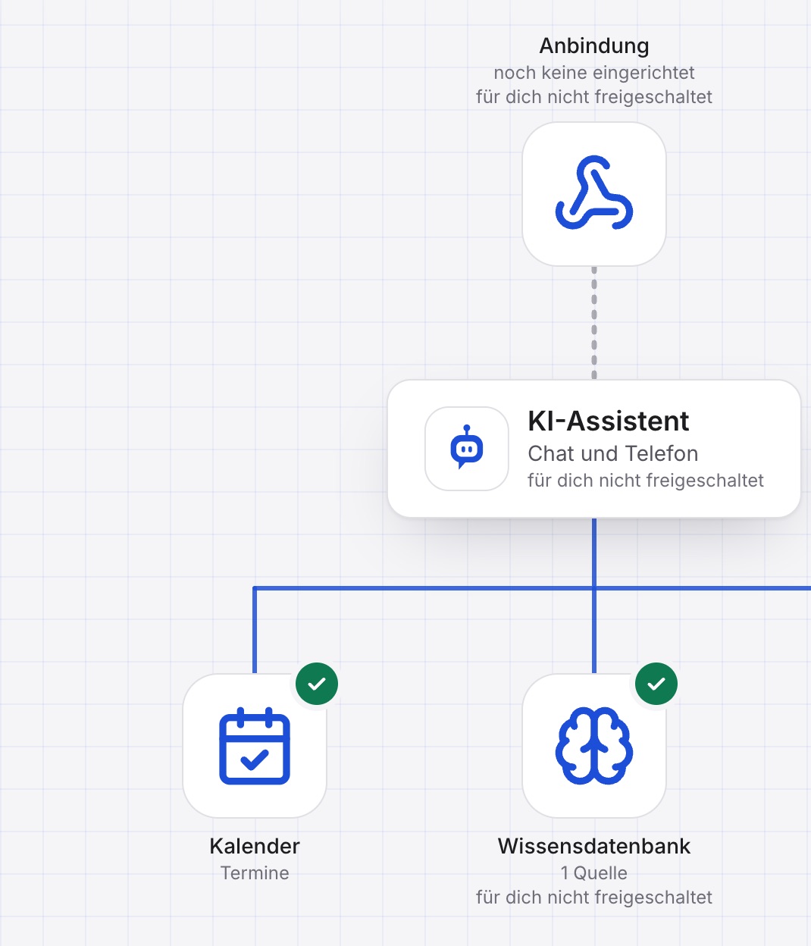The image size is (811, 946).
Task: Open the Wissensdatenbank brain icon node
Action: pos(594,746)
